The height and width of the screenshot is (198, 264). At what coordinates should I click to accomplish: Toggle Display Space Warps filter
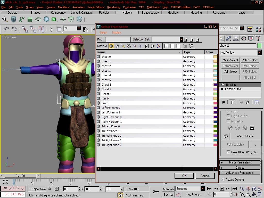click(141, 46)
